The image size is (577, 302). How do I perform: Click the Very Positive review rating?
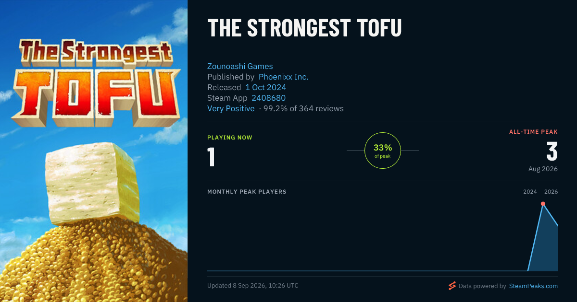click(x=231, y=108)
